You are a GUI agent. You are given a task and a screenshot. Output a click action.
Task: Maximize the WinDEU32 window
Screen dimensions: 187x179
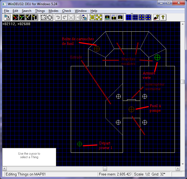click(x=169, y=3)
